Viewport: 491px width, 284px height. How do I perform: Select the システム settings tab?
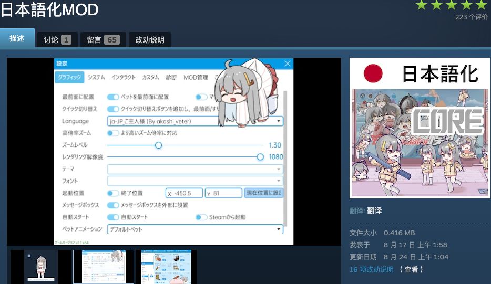[96, 77]
